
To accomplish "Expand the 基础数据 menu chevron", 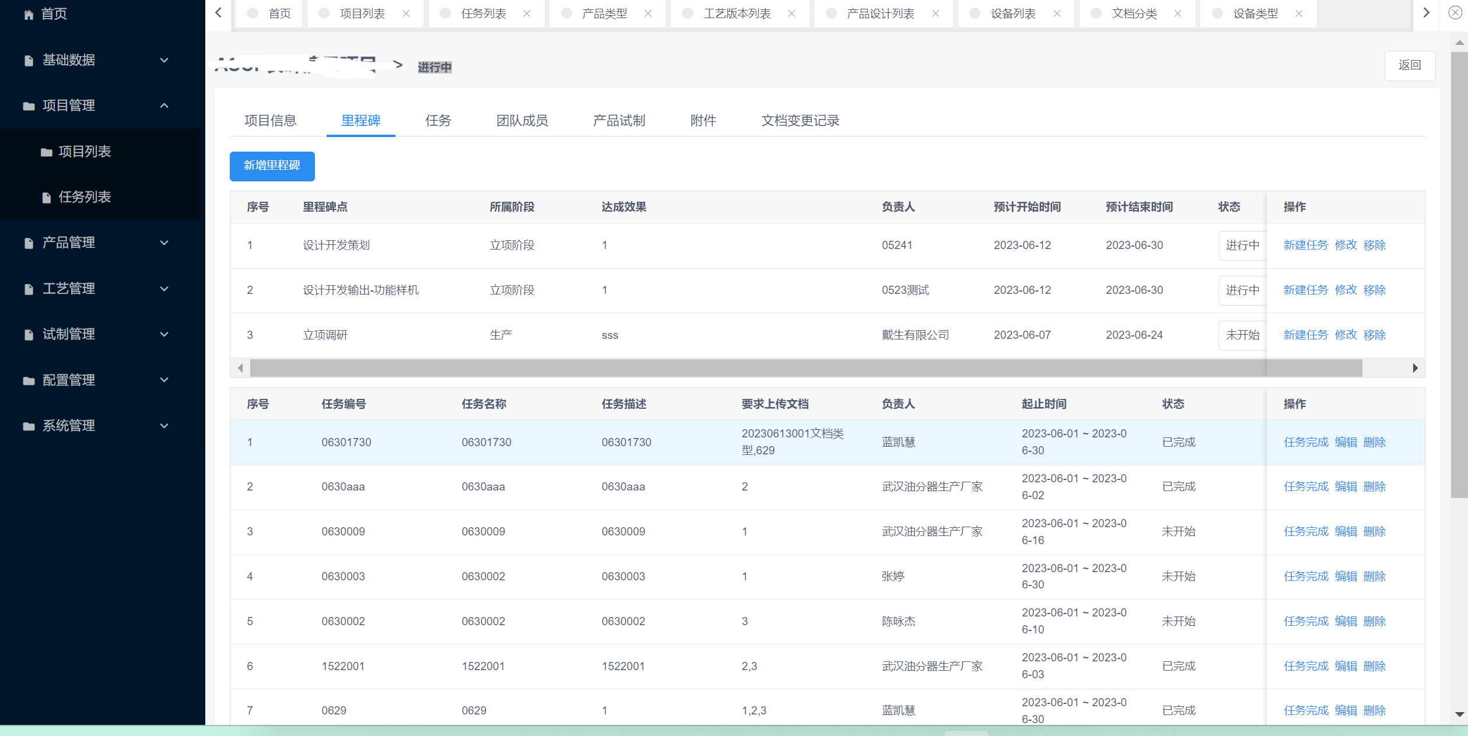I will coord(164,60).
